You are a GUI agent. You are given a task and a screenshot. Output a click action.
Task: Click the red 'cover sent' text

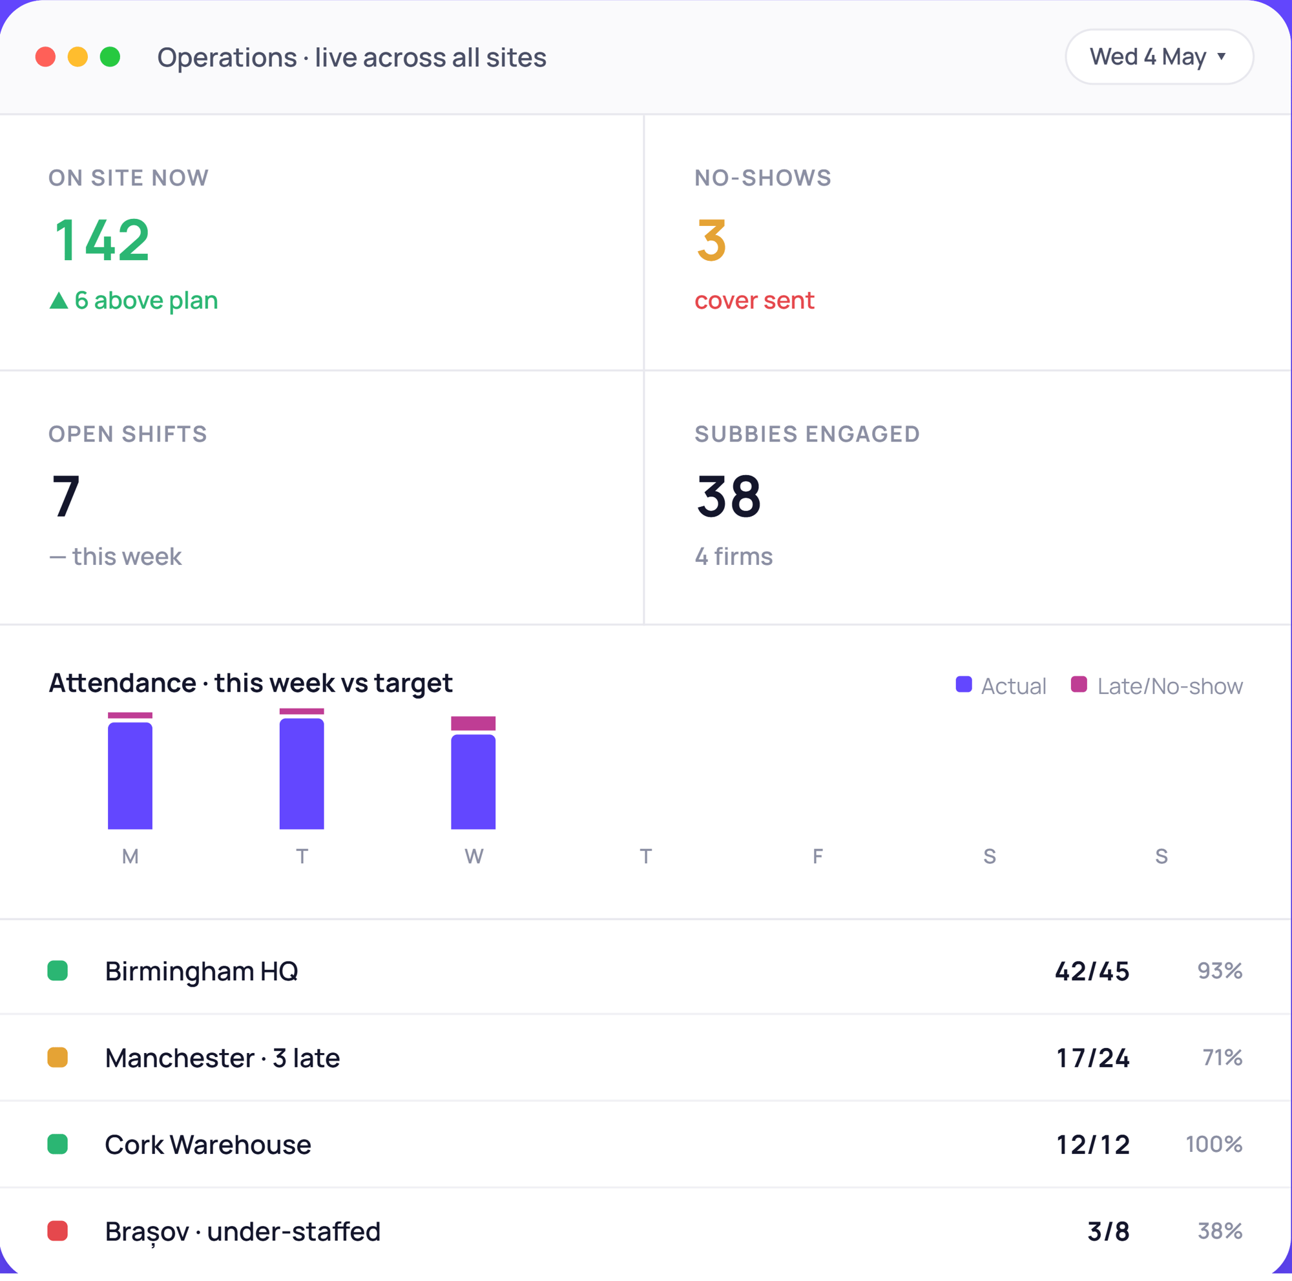coord(755,301)
